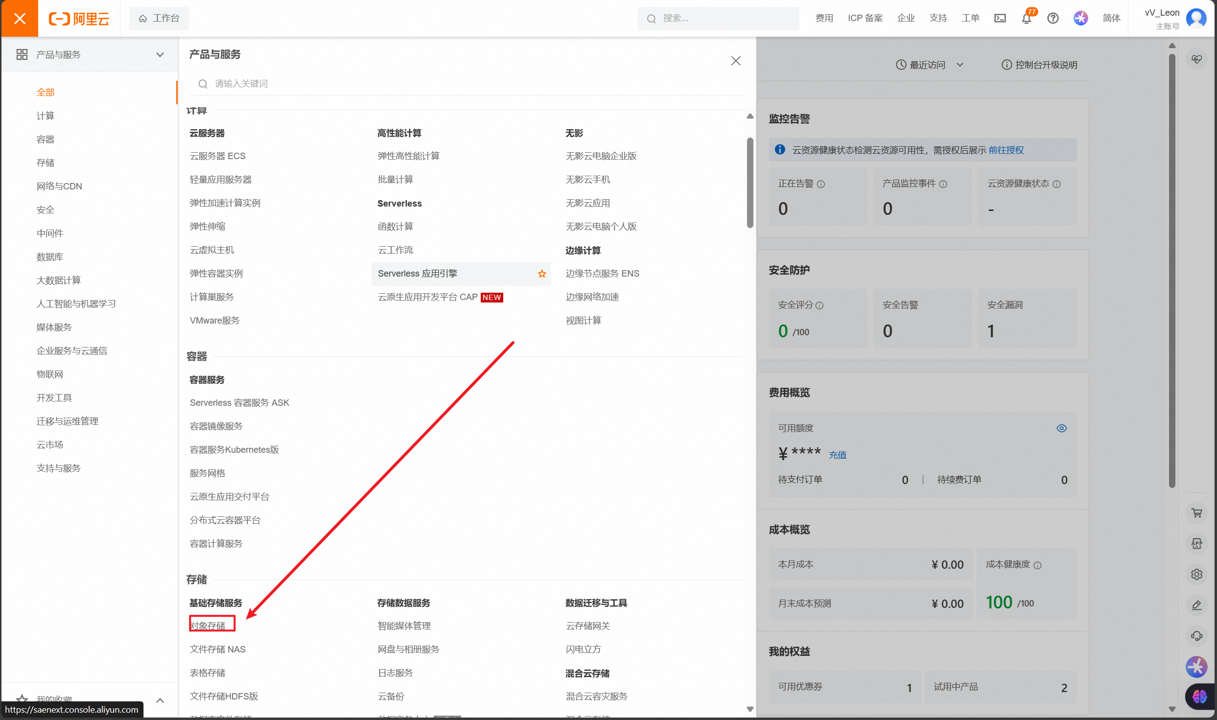Click the info icon next to 正在告警

[x=821, y=184]
